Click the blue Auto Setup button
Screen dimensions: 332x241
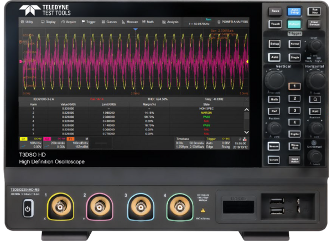coord(294,11)
